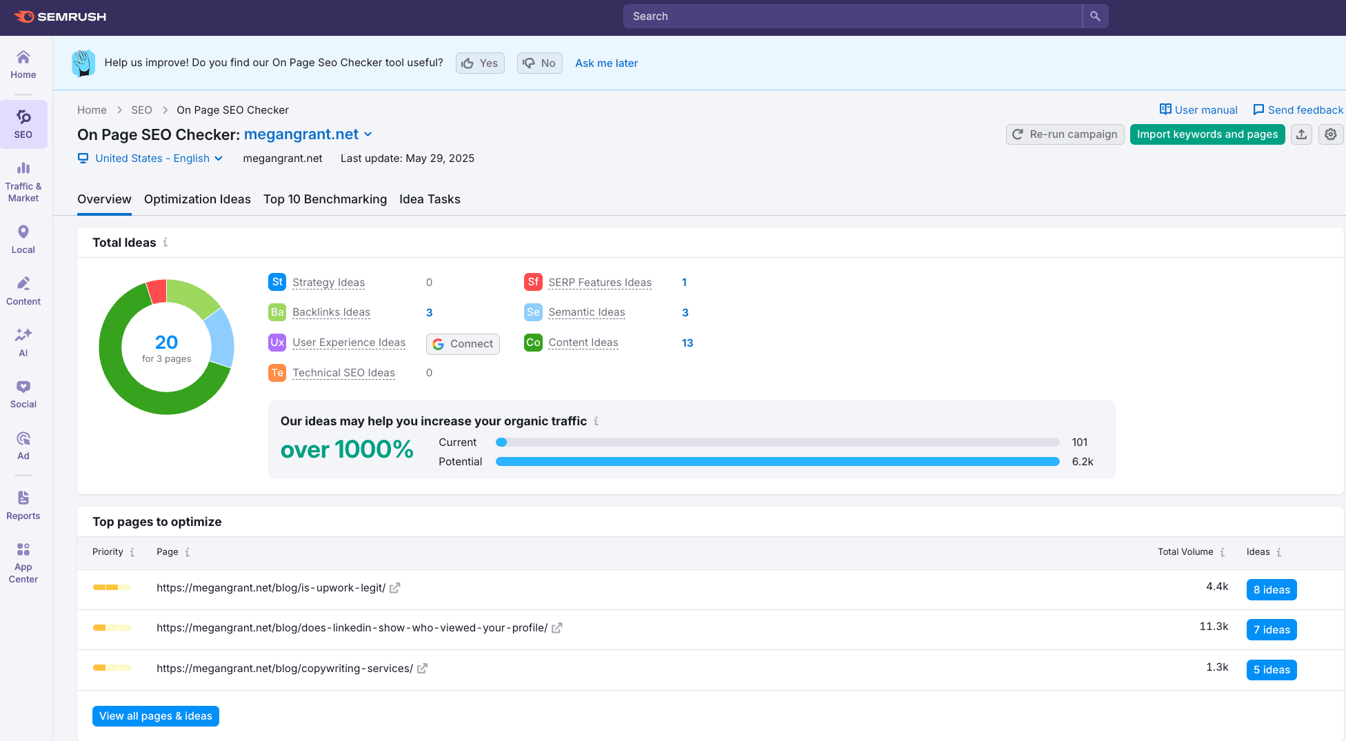Click info icon beside organic traffic heading

[596, 421]
